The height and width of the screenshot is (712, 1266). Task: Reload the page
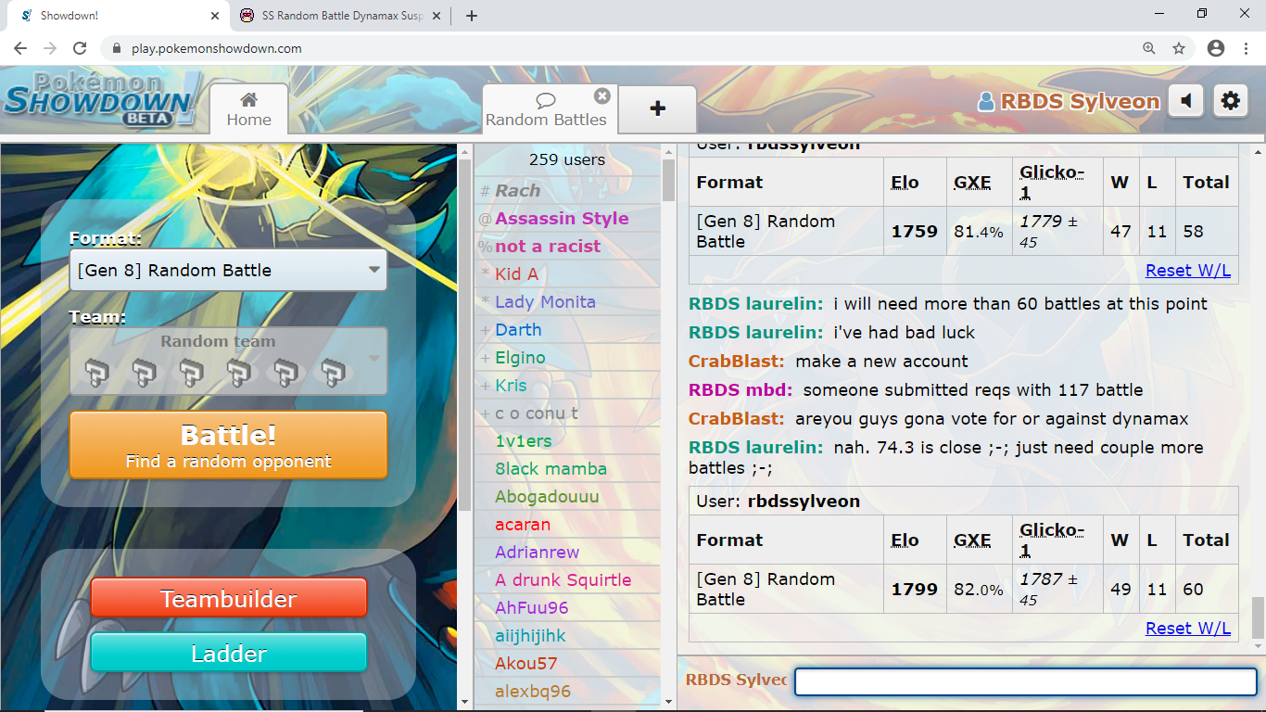80,48
